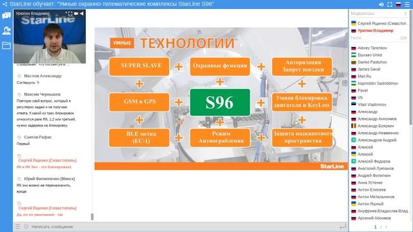The height and width of the screenshot is (232, 413).
Task: Click the share icon beside the webinar title
Action: click(5, 4)
